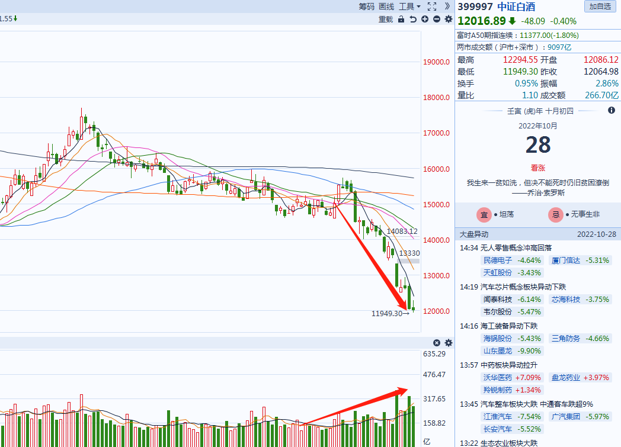
Task: Click the 重载 reload button
Action: [x=386, y=20]
